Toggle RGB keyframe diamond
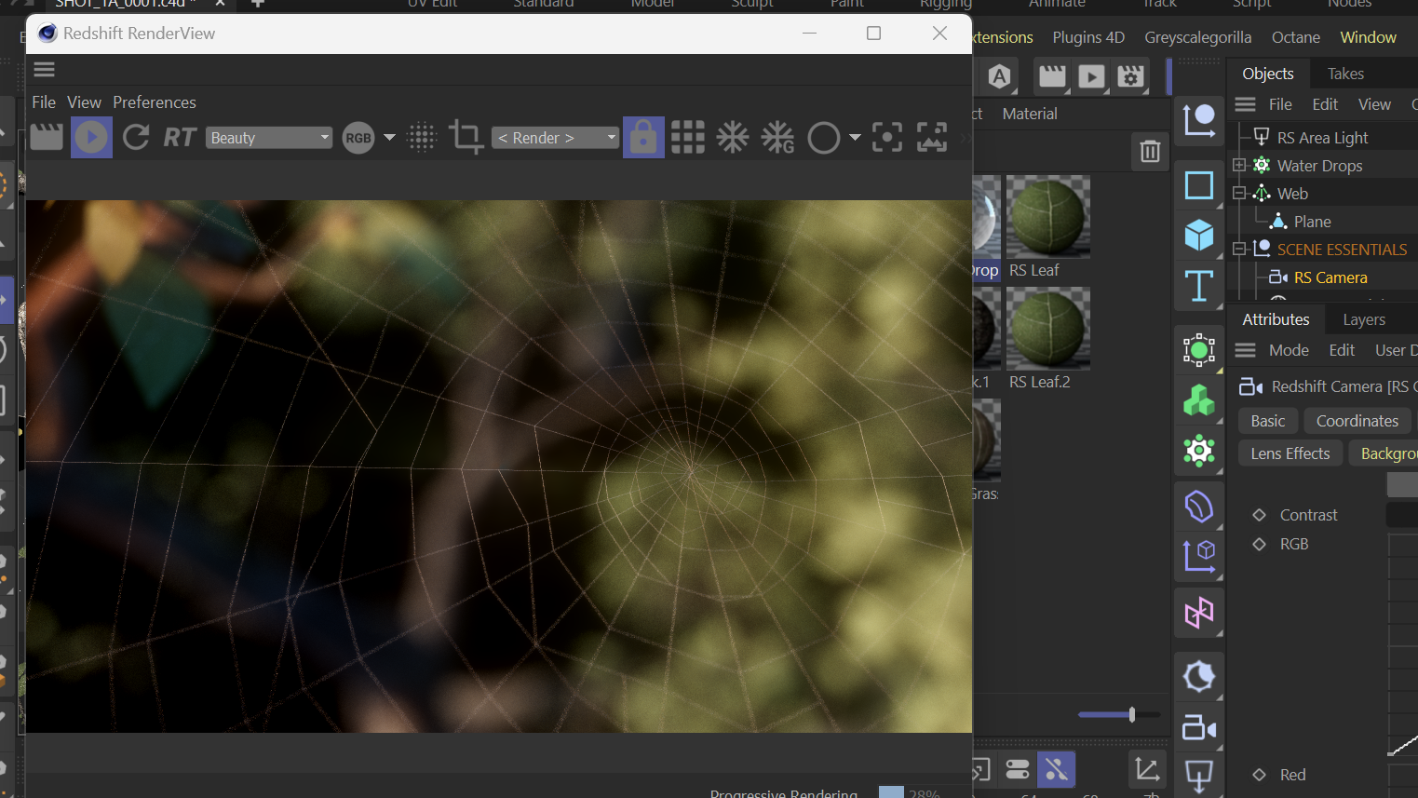1418x798 pixels. tap(1260, 544)
